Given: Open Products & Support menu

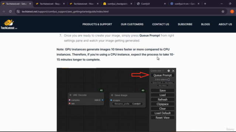Looking at the screenshot, I should [x=97, y=24].
